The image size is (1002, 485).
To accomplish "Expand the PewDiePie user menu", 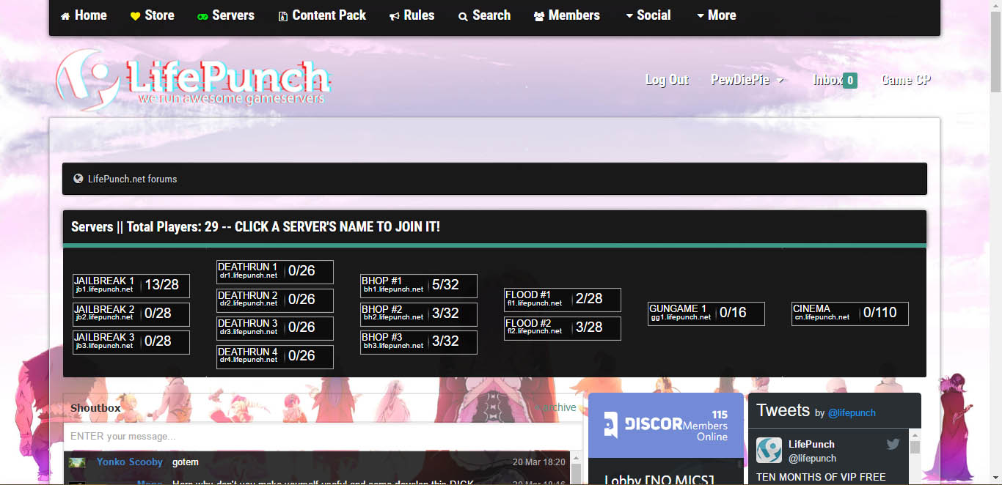I will coord(747,80).
